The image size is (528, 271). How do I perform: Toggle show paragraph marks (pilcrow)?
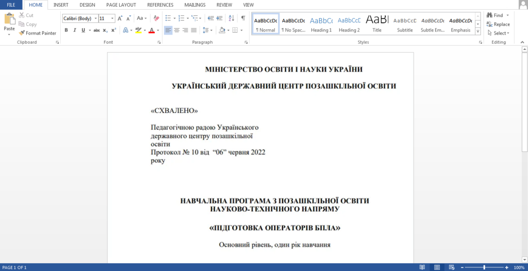pos(243,18)
